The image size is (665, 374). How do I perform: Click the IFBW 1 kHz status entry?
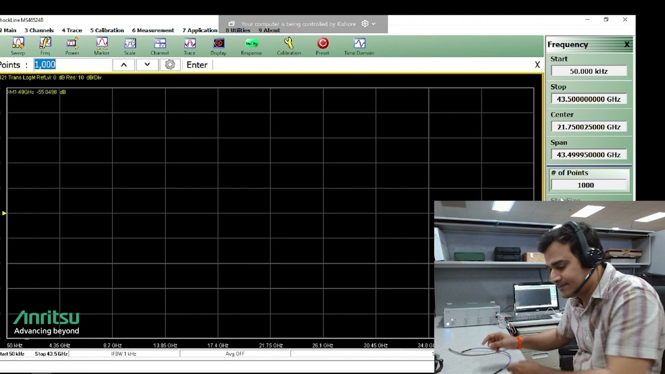click(124, 354)
